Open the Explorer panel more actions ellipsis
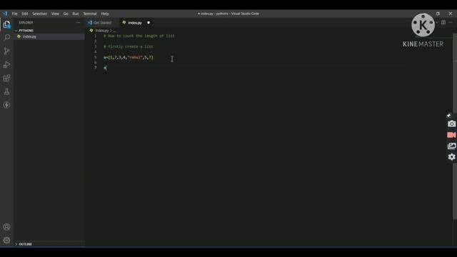 (x=78, y=22)
